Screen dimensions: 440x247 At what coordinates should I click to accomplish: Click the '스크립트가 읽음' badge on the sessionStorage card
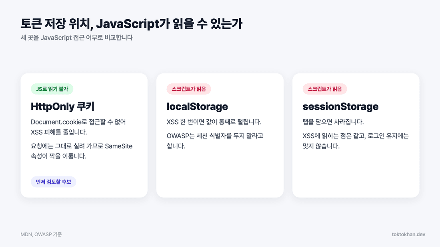325,89
